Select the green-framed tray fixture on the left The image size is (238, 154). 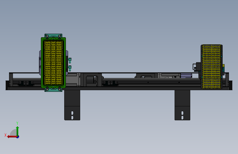pyautogui.click(x=53, y=62)
